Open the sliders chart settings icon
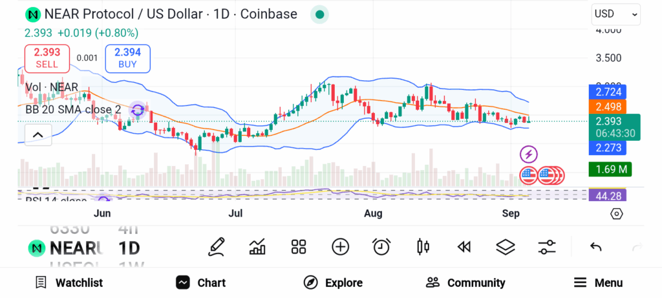Image resolution: width=662 pixels, height=298 pixels. click(x=547, y=247)
